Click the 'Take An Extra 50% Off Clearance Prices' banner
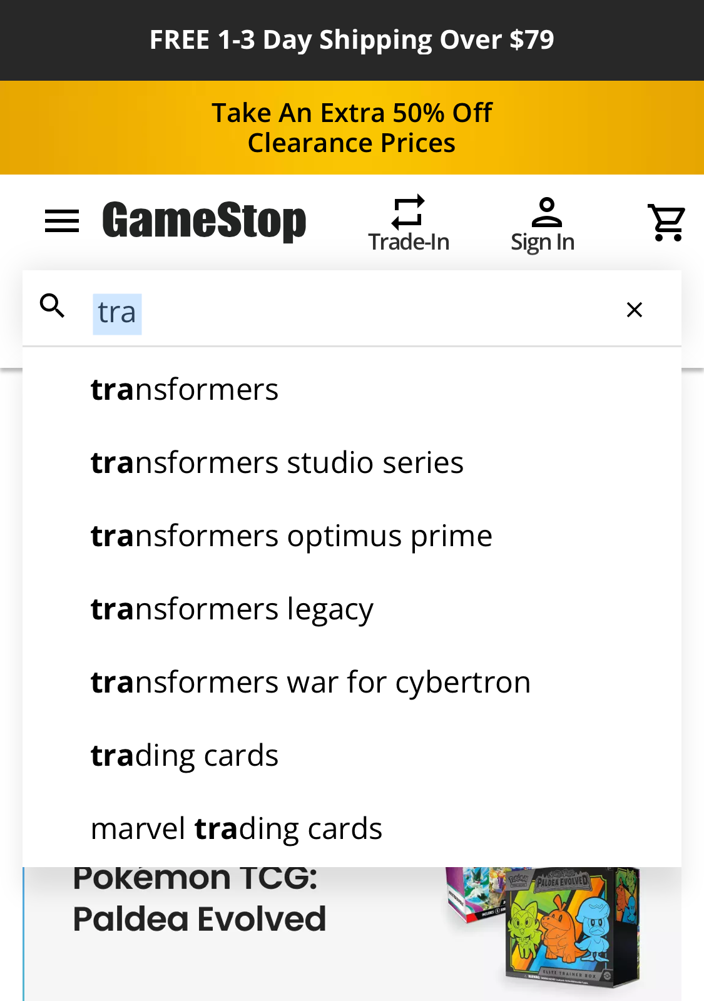 [352, 127]
